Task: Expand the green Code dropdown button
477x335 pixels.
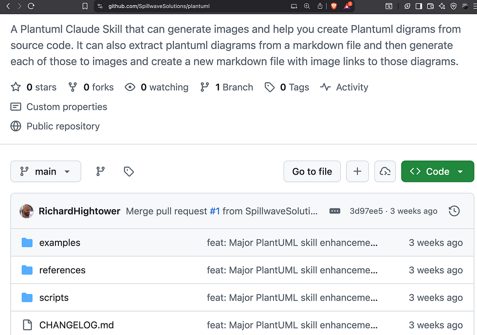Action: 437,172
